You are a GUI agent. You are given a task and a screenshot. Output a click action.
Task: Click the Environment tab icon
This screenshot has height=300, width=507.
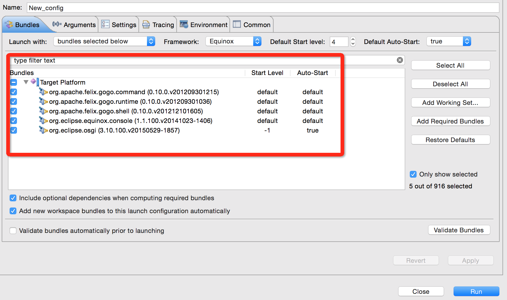tap(184, 25)
